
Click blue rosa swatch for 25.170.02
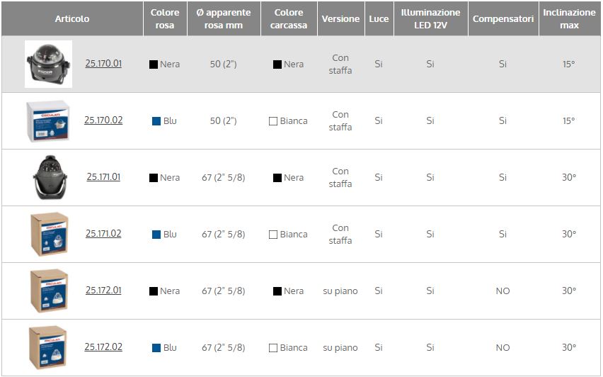pos(156,121)
